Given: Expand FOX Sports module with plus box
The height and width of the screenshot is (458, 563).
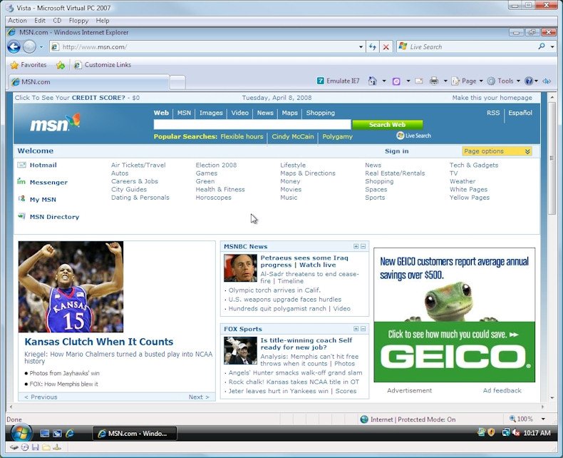Looking at the screenshot, I should pyautogui.click(x=356, y=329).
